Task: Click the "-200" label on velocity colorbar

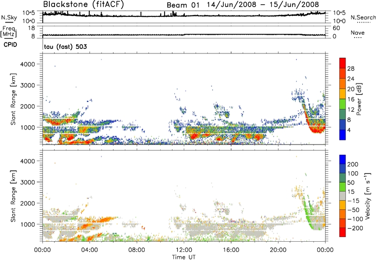Action: point(355,228)
